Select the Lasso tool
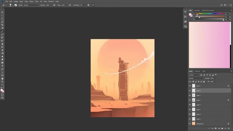This screenshot has height=131, width=233. tap(2, 19)
